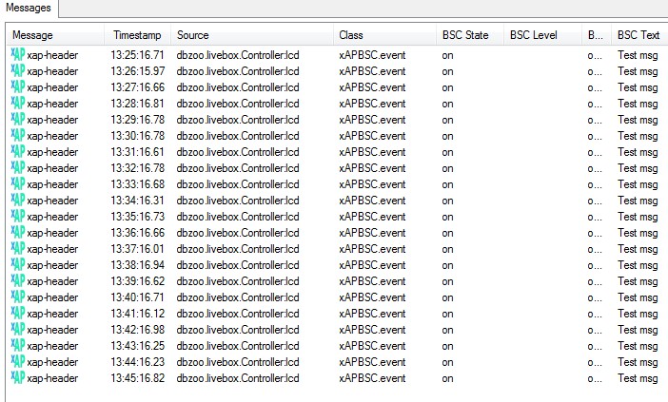
Task: Select timestamp 13:27:16.66
Action: [x=138, y=87]
